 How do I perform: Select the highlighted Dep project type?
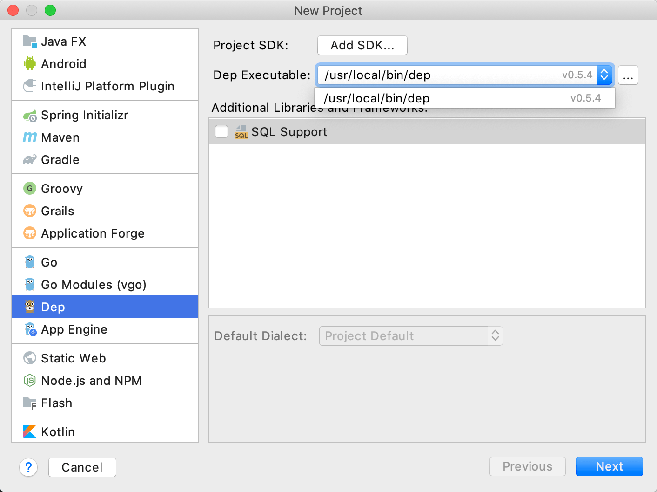pos(105,307)
